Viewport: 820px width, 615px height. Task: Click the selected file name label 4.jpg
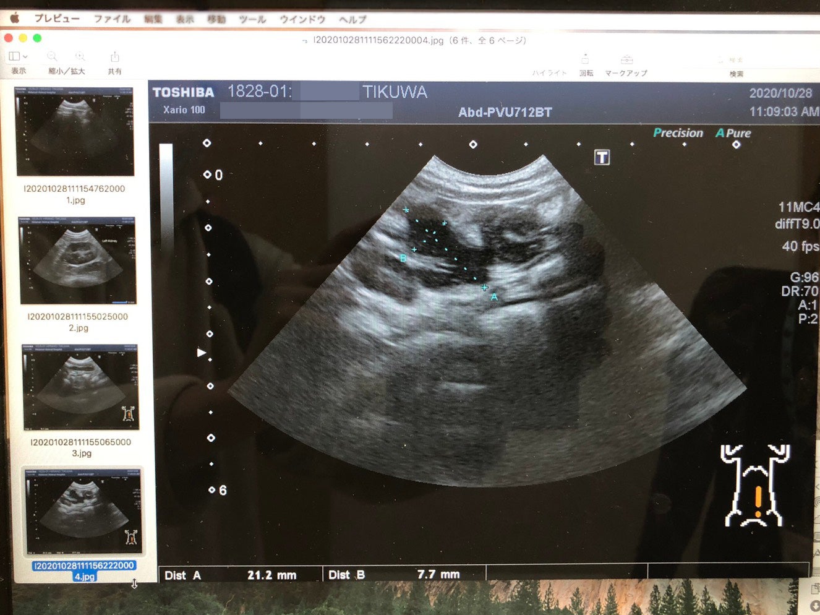[84, 570]
